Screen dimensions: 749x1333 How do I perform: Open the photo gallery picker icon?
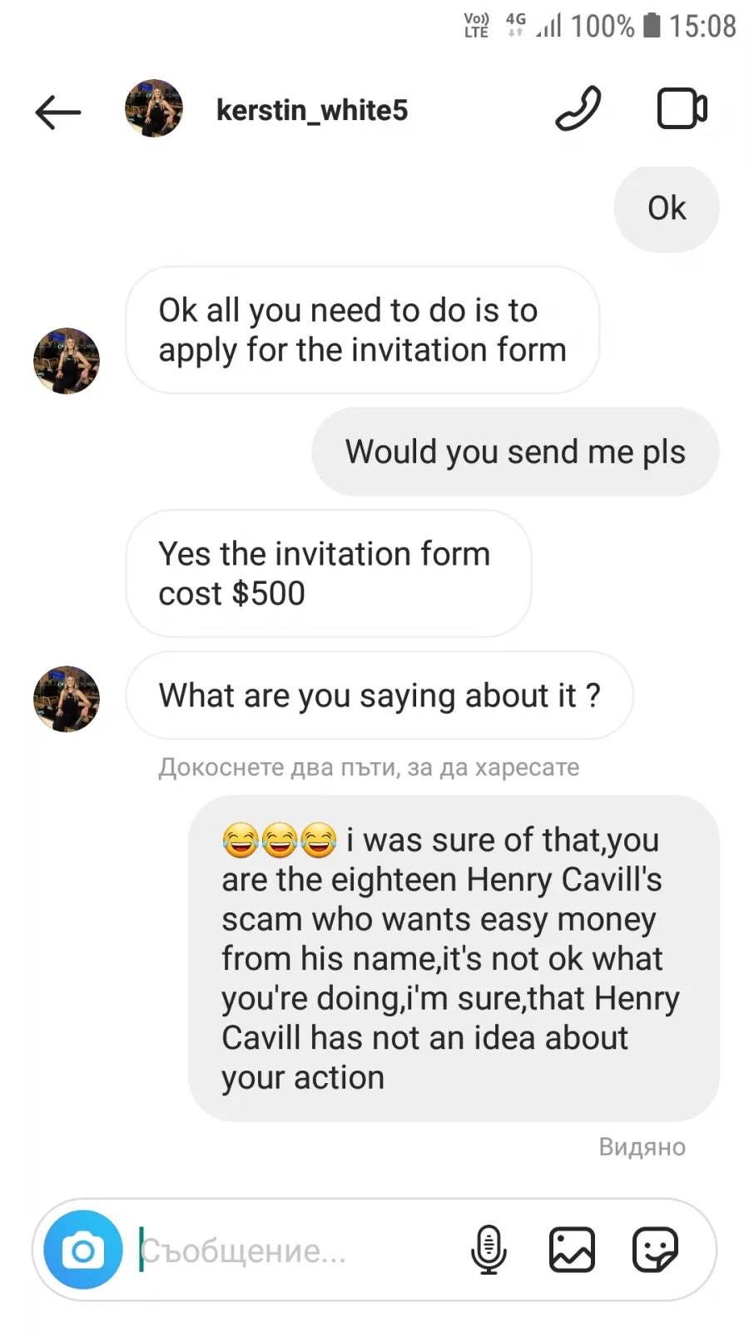click(572, 1250)
